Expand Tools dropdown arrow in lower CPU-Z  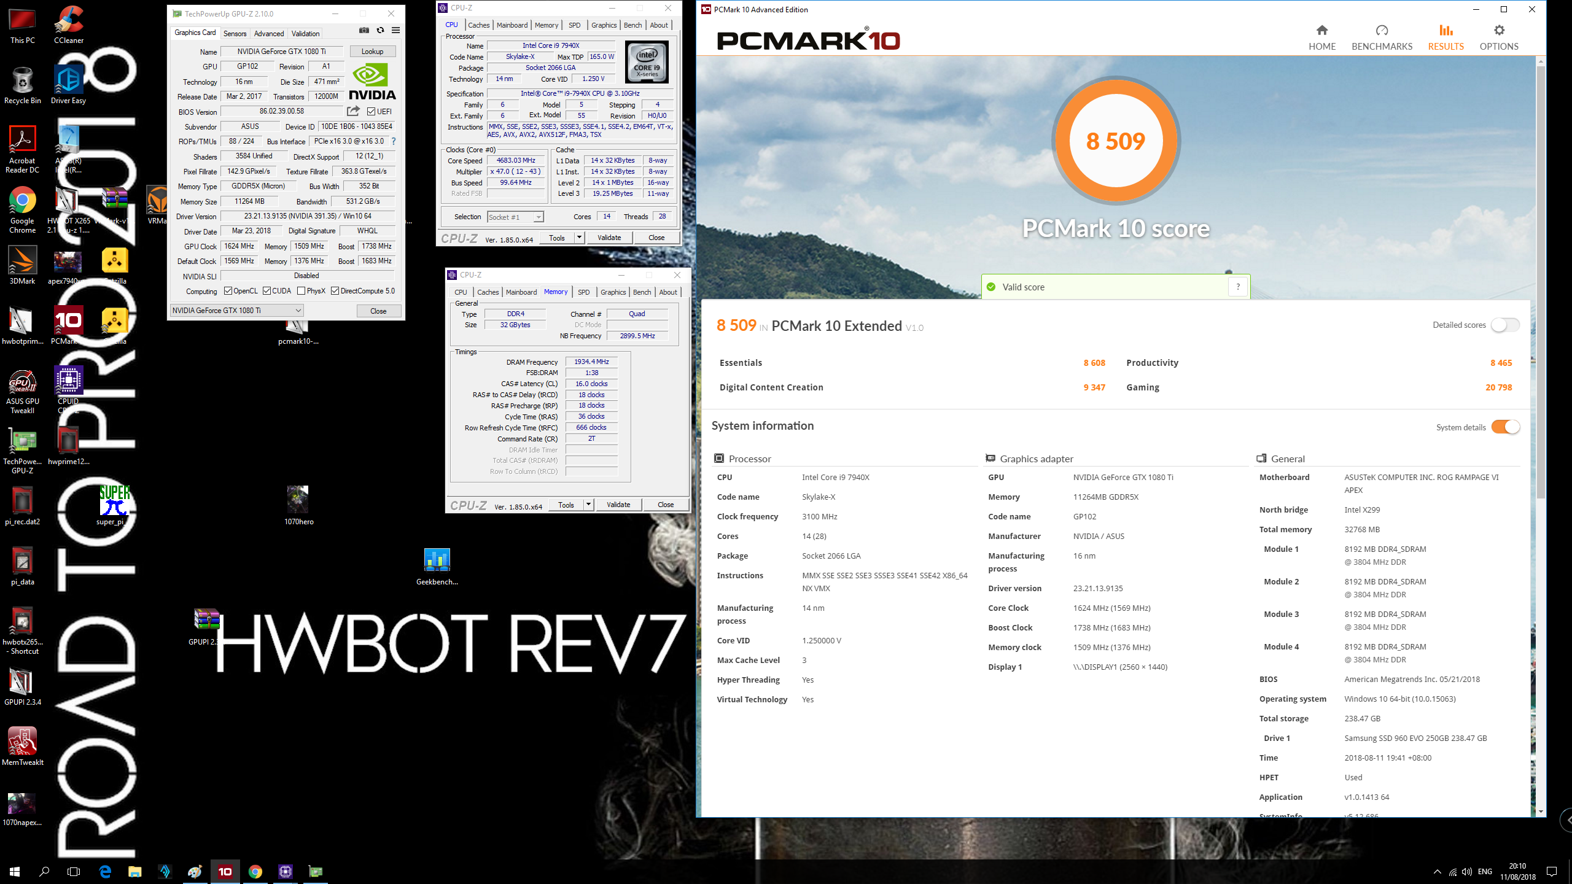(588, 505)
